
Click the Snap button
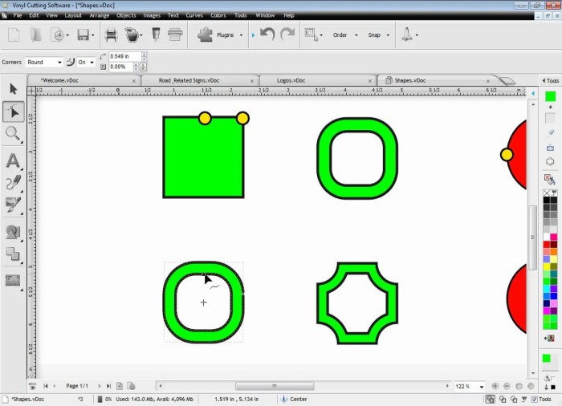tap(374, 35)
